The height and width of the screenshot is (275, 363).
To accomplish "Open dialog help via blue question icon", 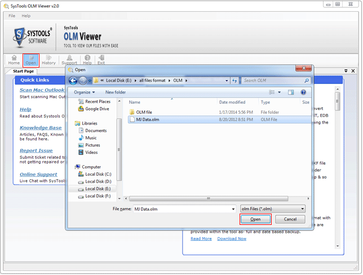I will pos(303,92).
